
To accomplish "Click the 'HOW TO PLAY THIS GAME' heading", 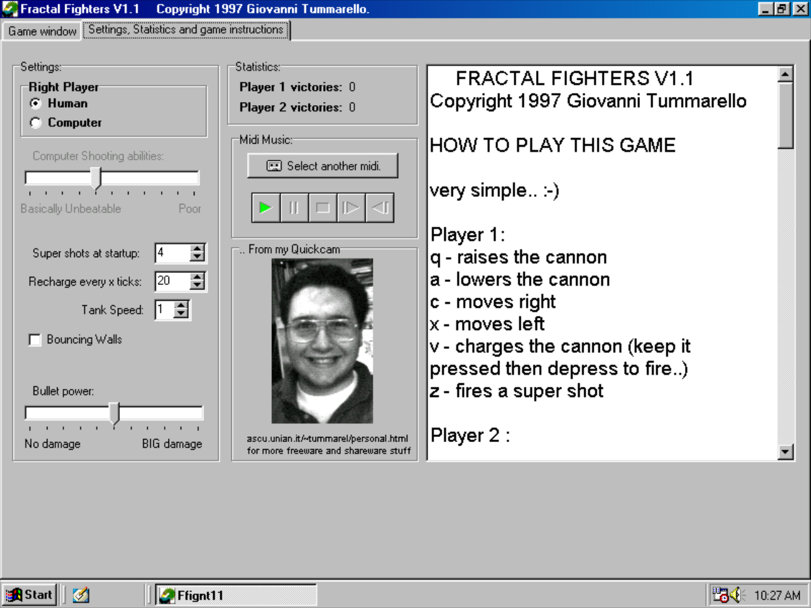I will [x=552, y=145].
